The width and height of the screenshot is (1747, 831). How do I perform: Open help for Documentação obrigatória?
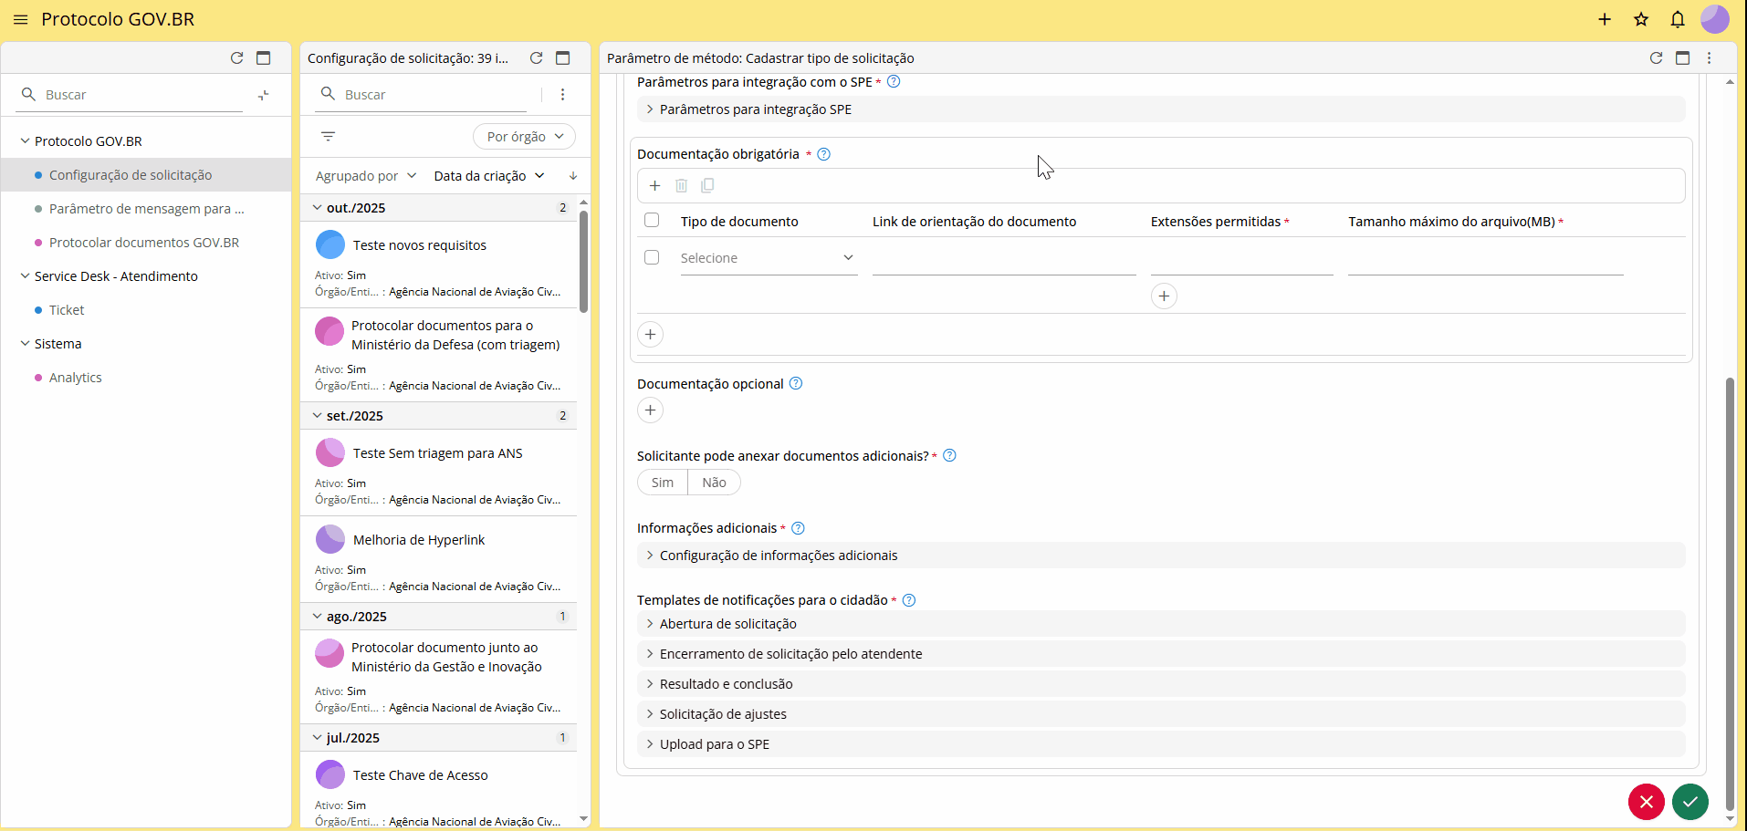coord(824,154)
